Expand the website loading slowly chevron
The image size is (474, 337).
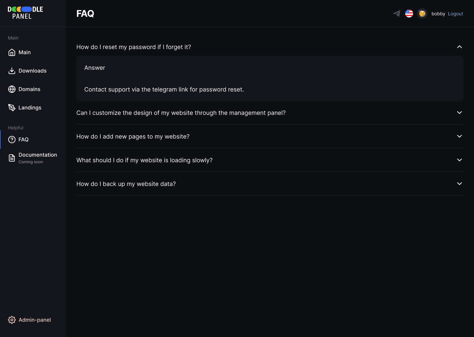pos(460,160)
